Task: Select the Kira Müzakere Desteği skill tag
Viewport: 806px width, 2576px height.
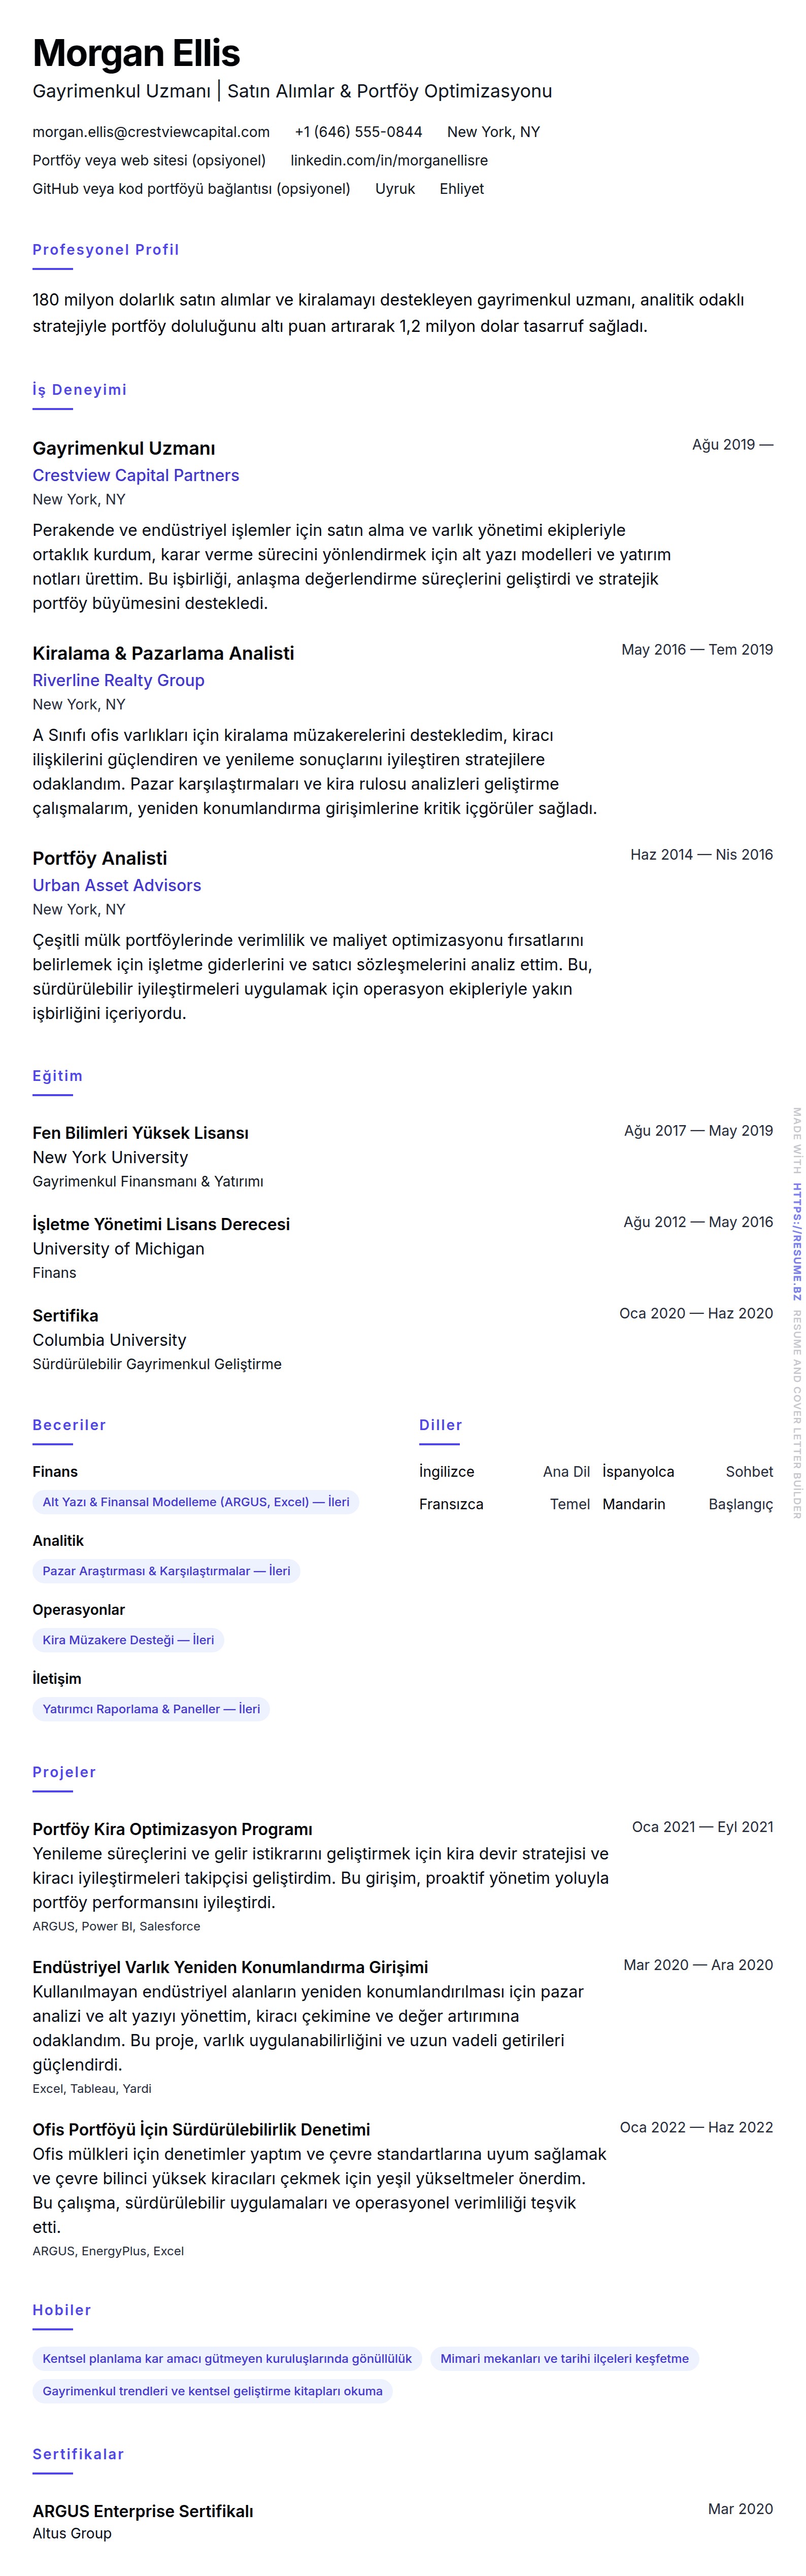Action: coord(128,1640)
